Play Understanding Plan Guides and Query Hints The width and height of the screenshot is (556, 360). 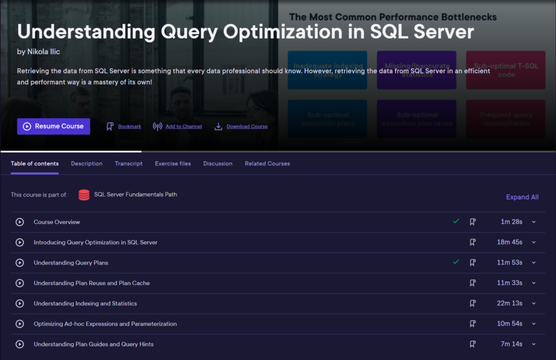pyautogui.click(x=20, y=344)
